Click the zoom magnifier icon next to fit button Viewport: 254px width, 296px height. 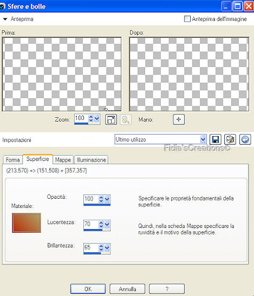[126, 119]
